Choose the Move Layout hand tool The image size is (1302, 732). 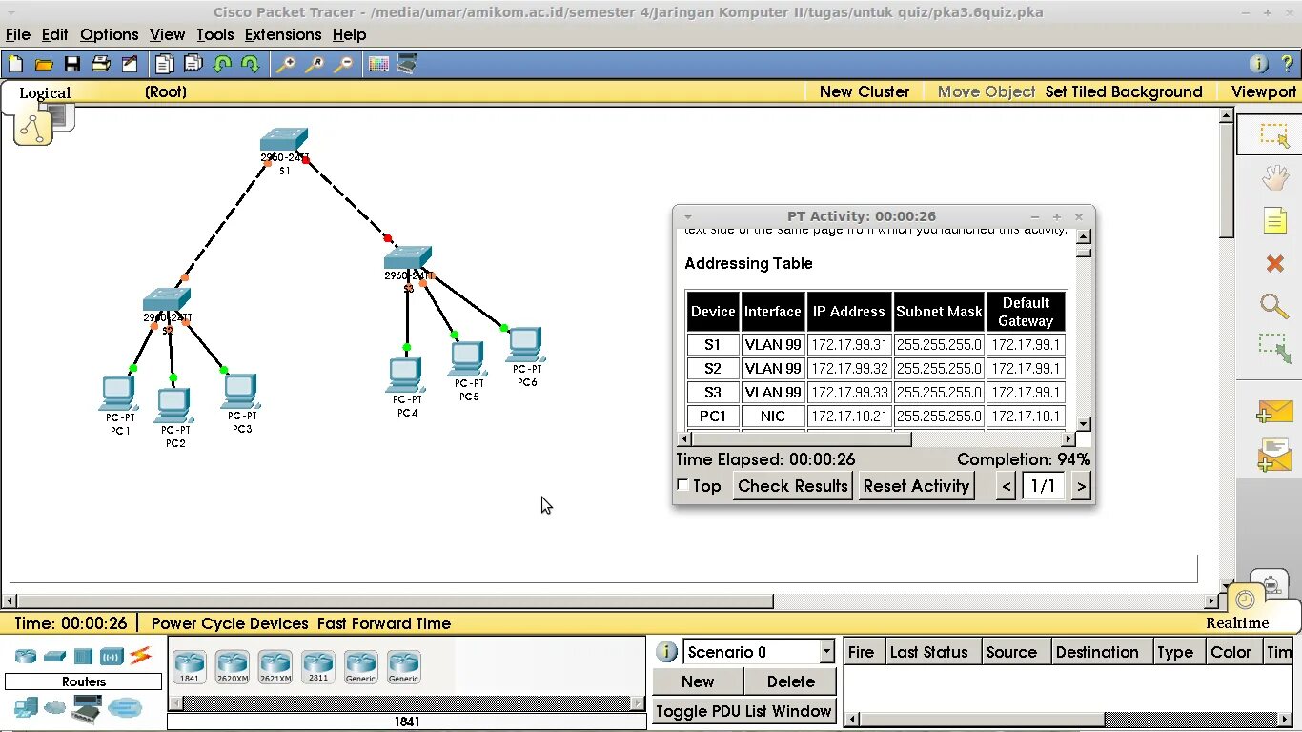click(1274, 177)
